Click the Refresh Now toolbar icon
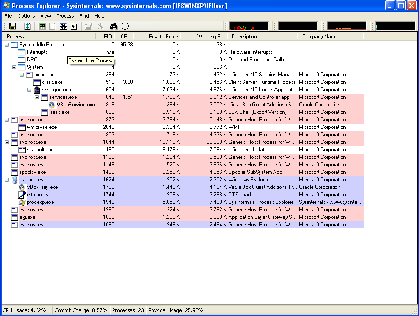 [28, 26]
